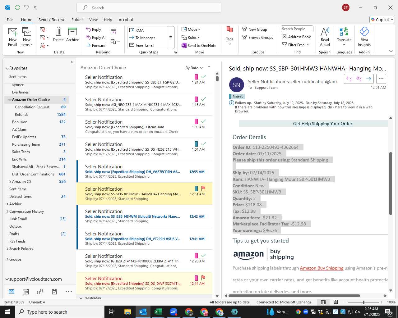
Task: Toggle the red flag on 12:14 AM message
Action: coord(203,278)
